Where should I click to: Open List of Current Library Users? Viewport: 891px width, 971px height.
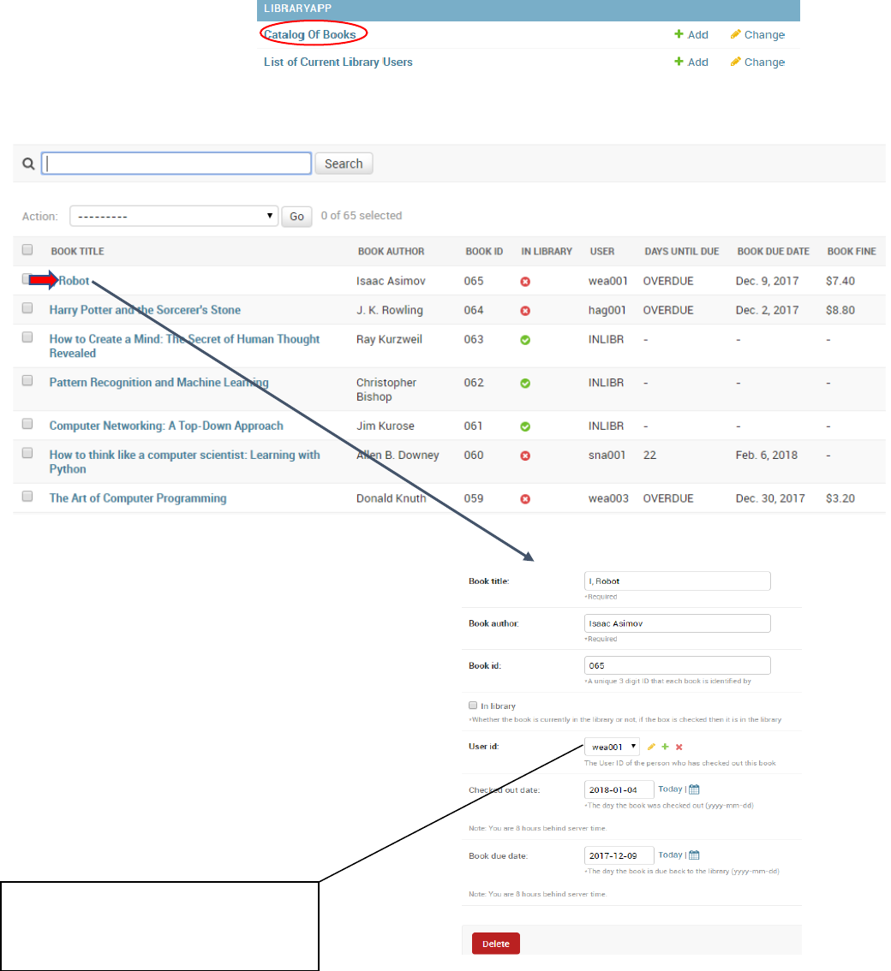click(x=338, y=62)
